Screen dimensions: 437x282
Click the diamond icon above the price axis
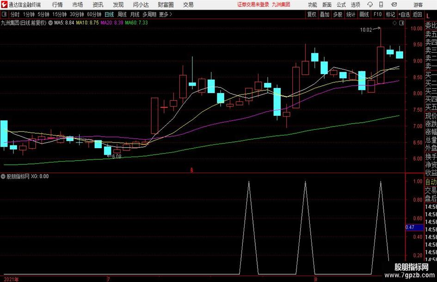click(x=394, y=23)
